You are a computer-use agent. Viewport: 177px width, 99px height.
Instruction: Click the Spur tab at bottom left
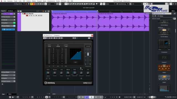coord(4,94)
